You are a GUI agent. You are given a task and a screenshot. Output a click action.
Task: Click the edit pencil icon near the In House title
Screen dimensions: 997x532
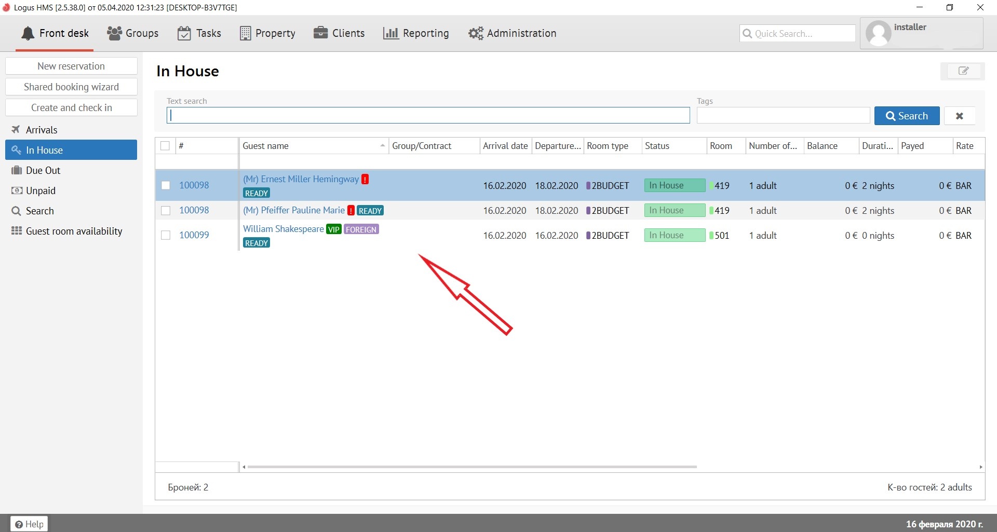pyautogui.click(x=963, y=71)
